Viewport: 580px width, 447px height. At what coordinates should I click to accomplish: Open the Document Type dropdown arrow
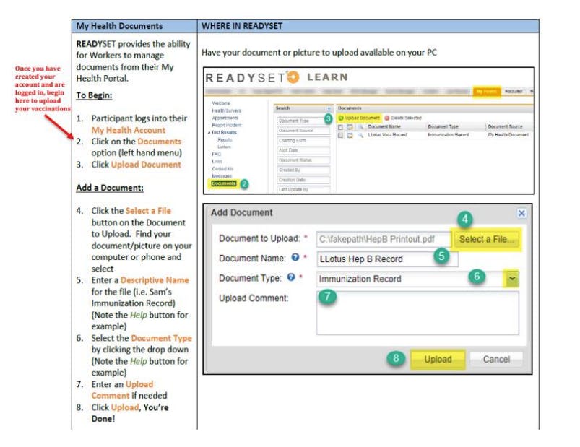(512, 279)
